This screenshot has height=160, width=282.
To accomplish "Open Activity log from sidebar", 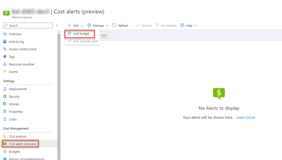I will tap(16, 42).
